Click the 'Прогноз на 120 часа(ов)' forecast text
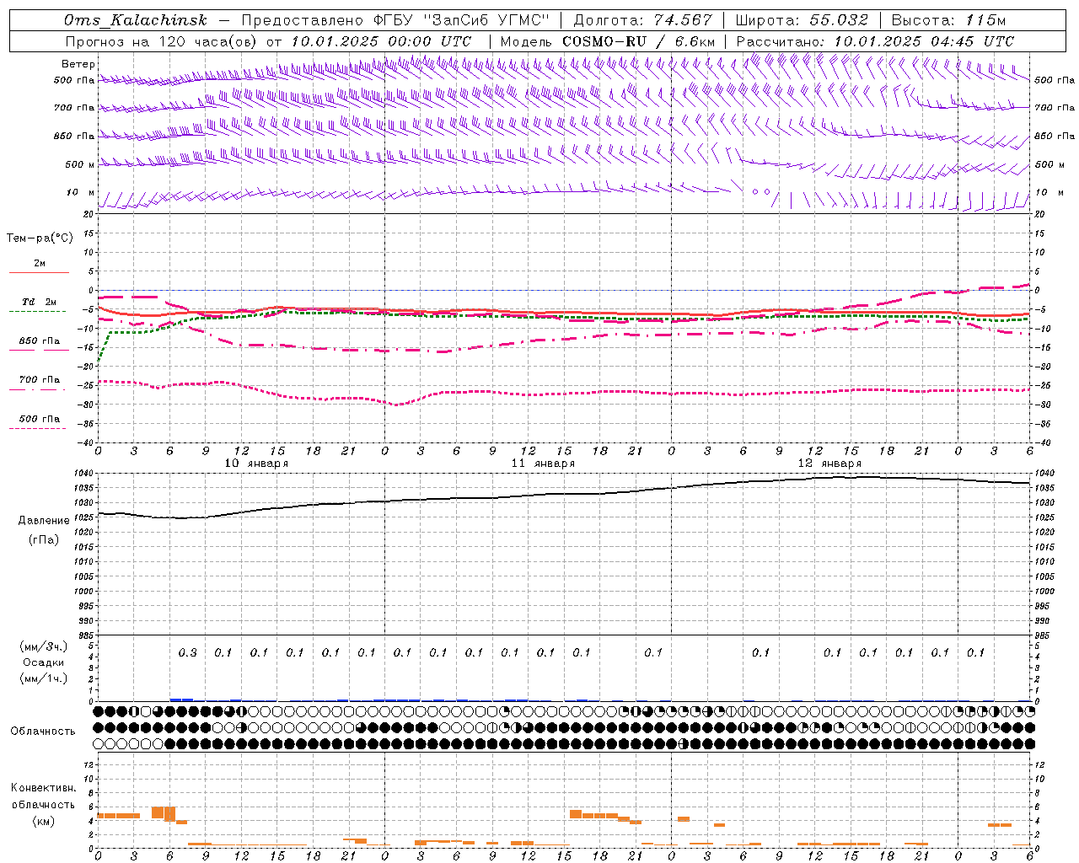The height and width of the screenshot is (863, 1079). [x=162, y=41]
